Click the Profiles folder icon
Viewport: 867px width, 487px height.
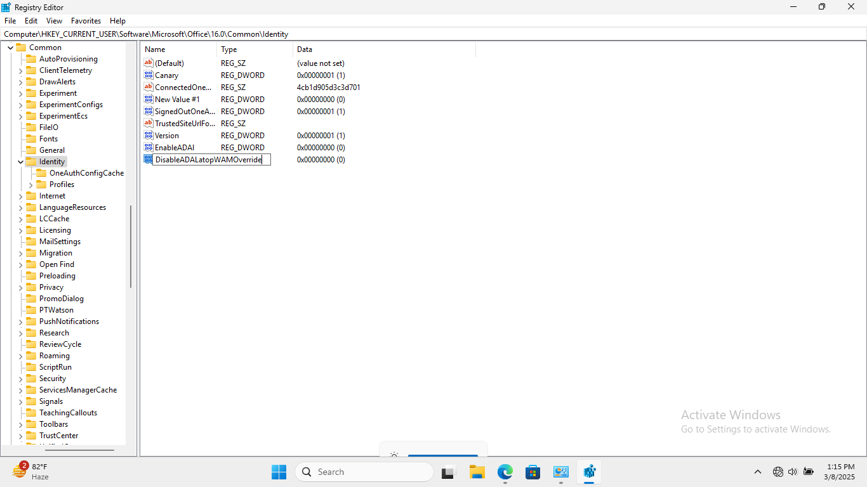41,185
